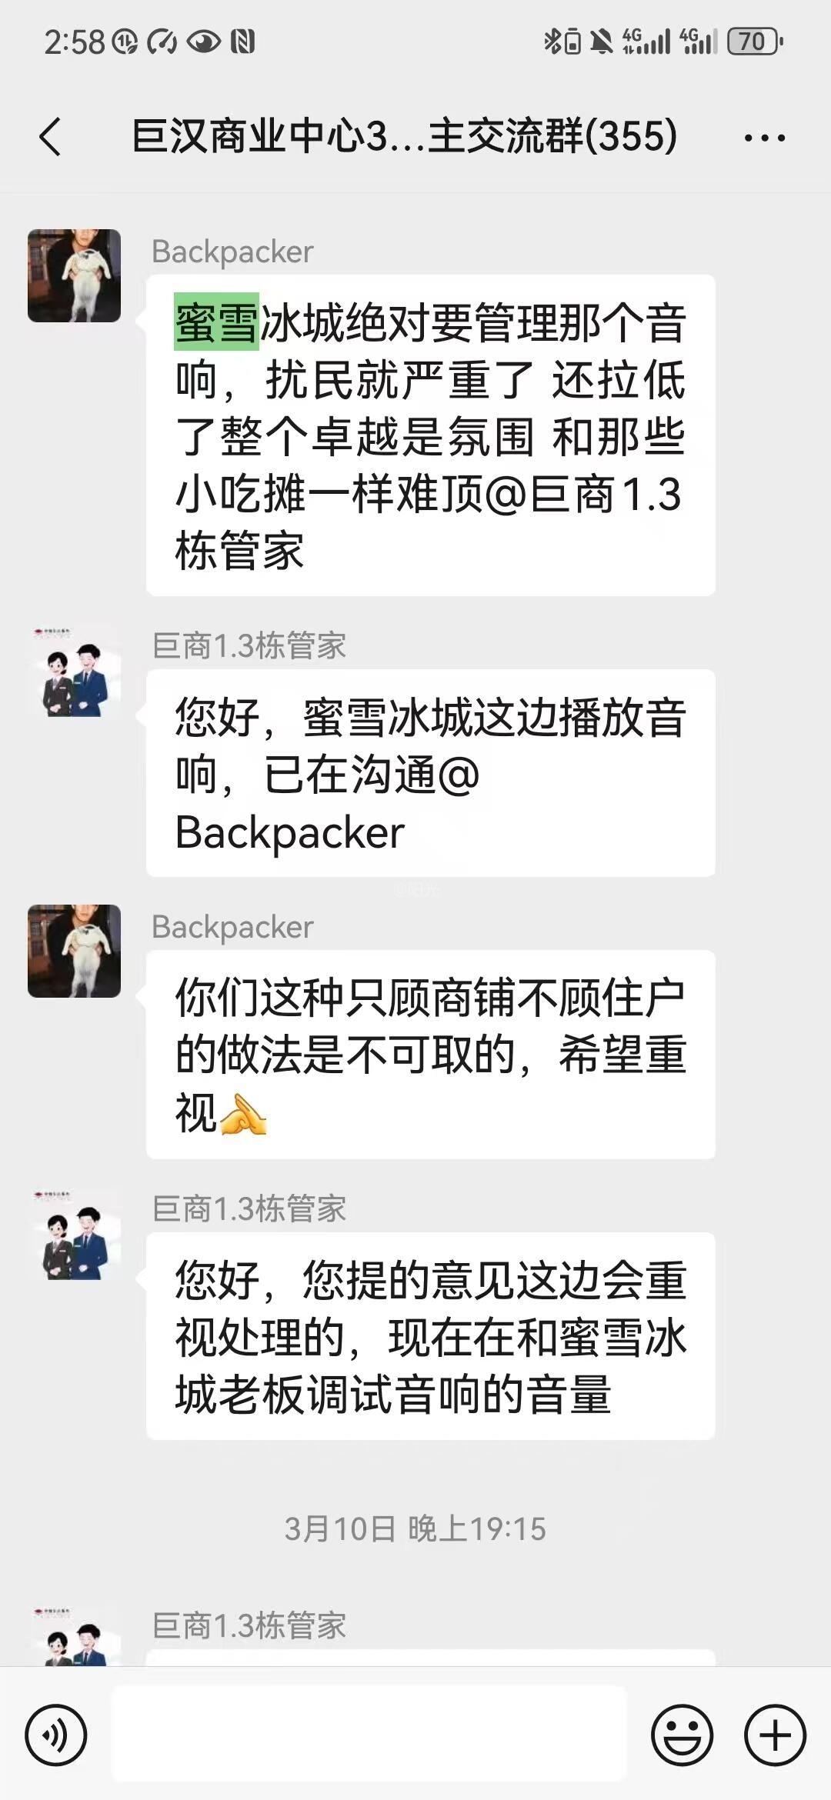Tap the message text input field
Image resolution: width=831 pixels, height=1800 pixels.
pos(369,1734)
